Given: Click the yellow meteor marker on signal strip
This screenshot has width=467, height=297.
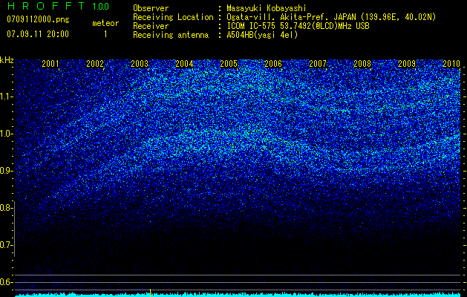Looking at the screenshot, I should coord(151,293).
